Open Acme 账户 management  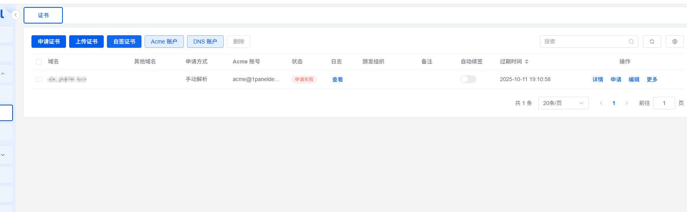(164, 42)
